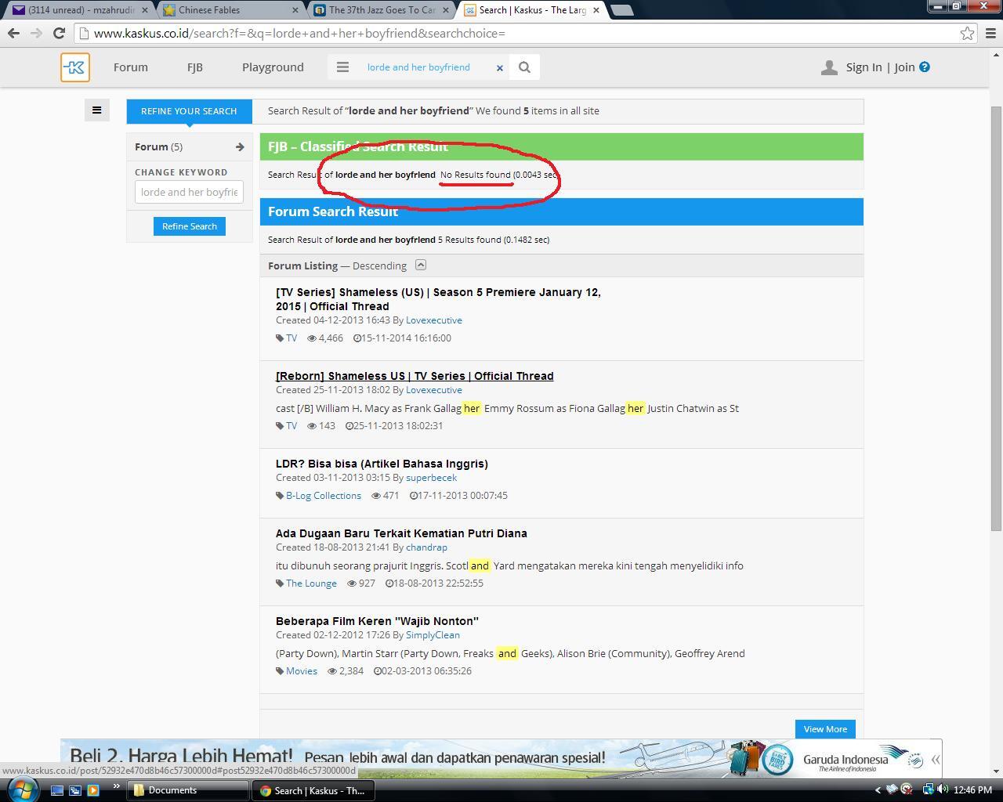Expand quick launch overflow chevron
Viewport: 1003px width, 802px height.
[x=117, y=786]
